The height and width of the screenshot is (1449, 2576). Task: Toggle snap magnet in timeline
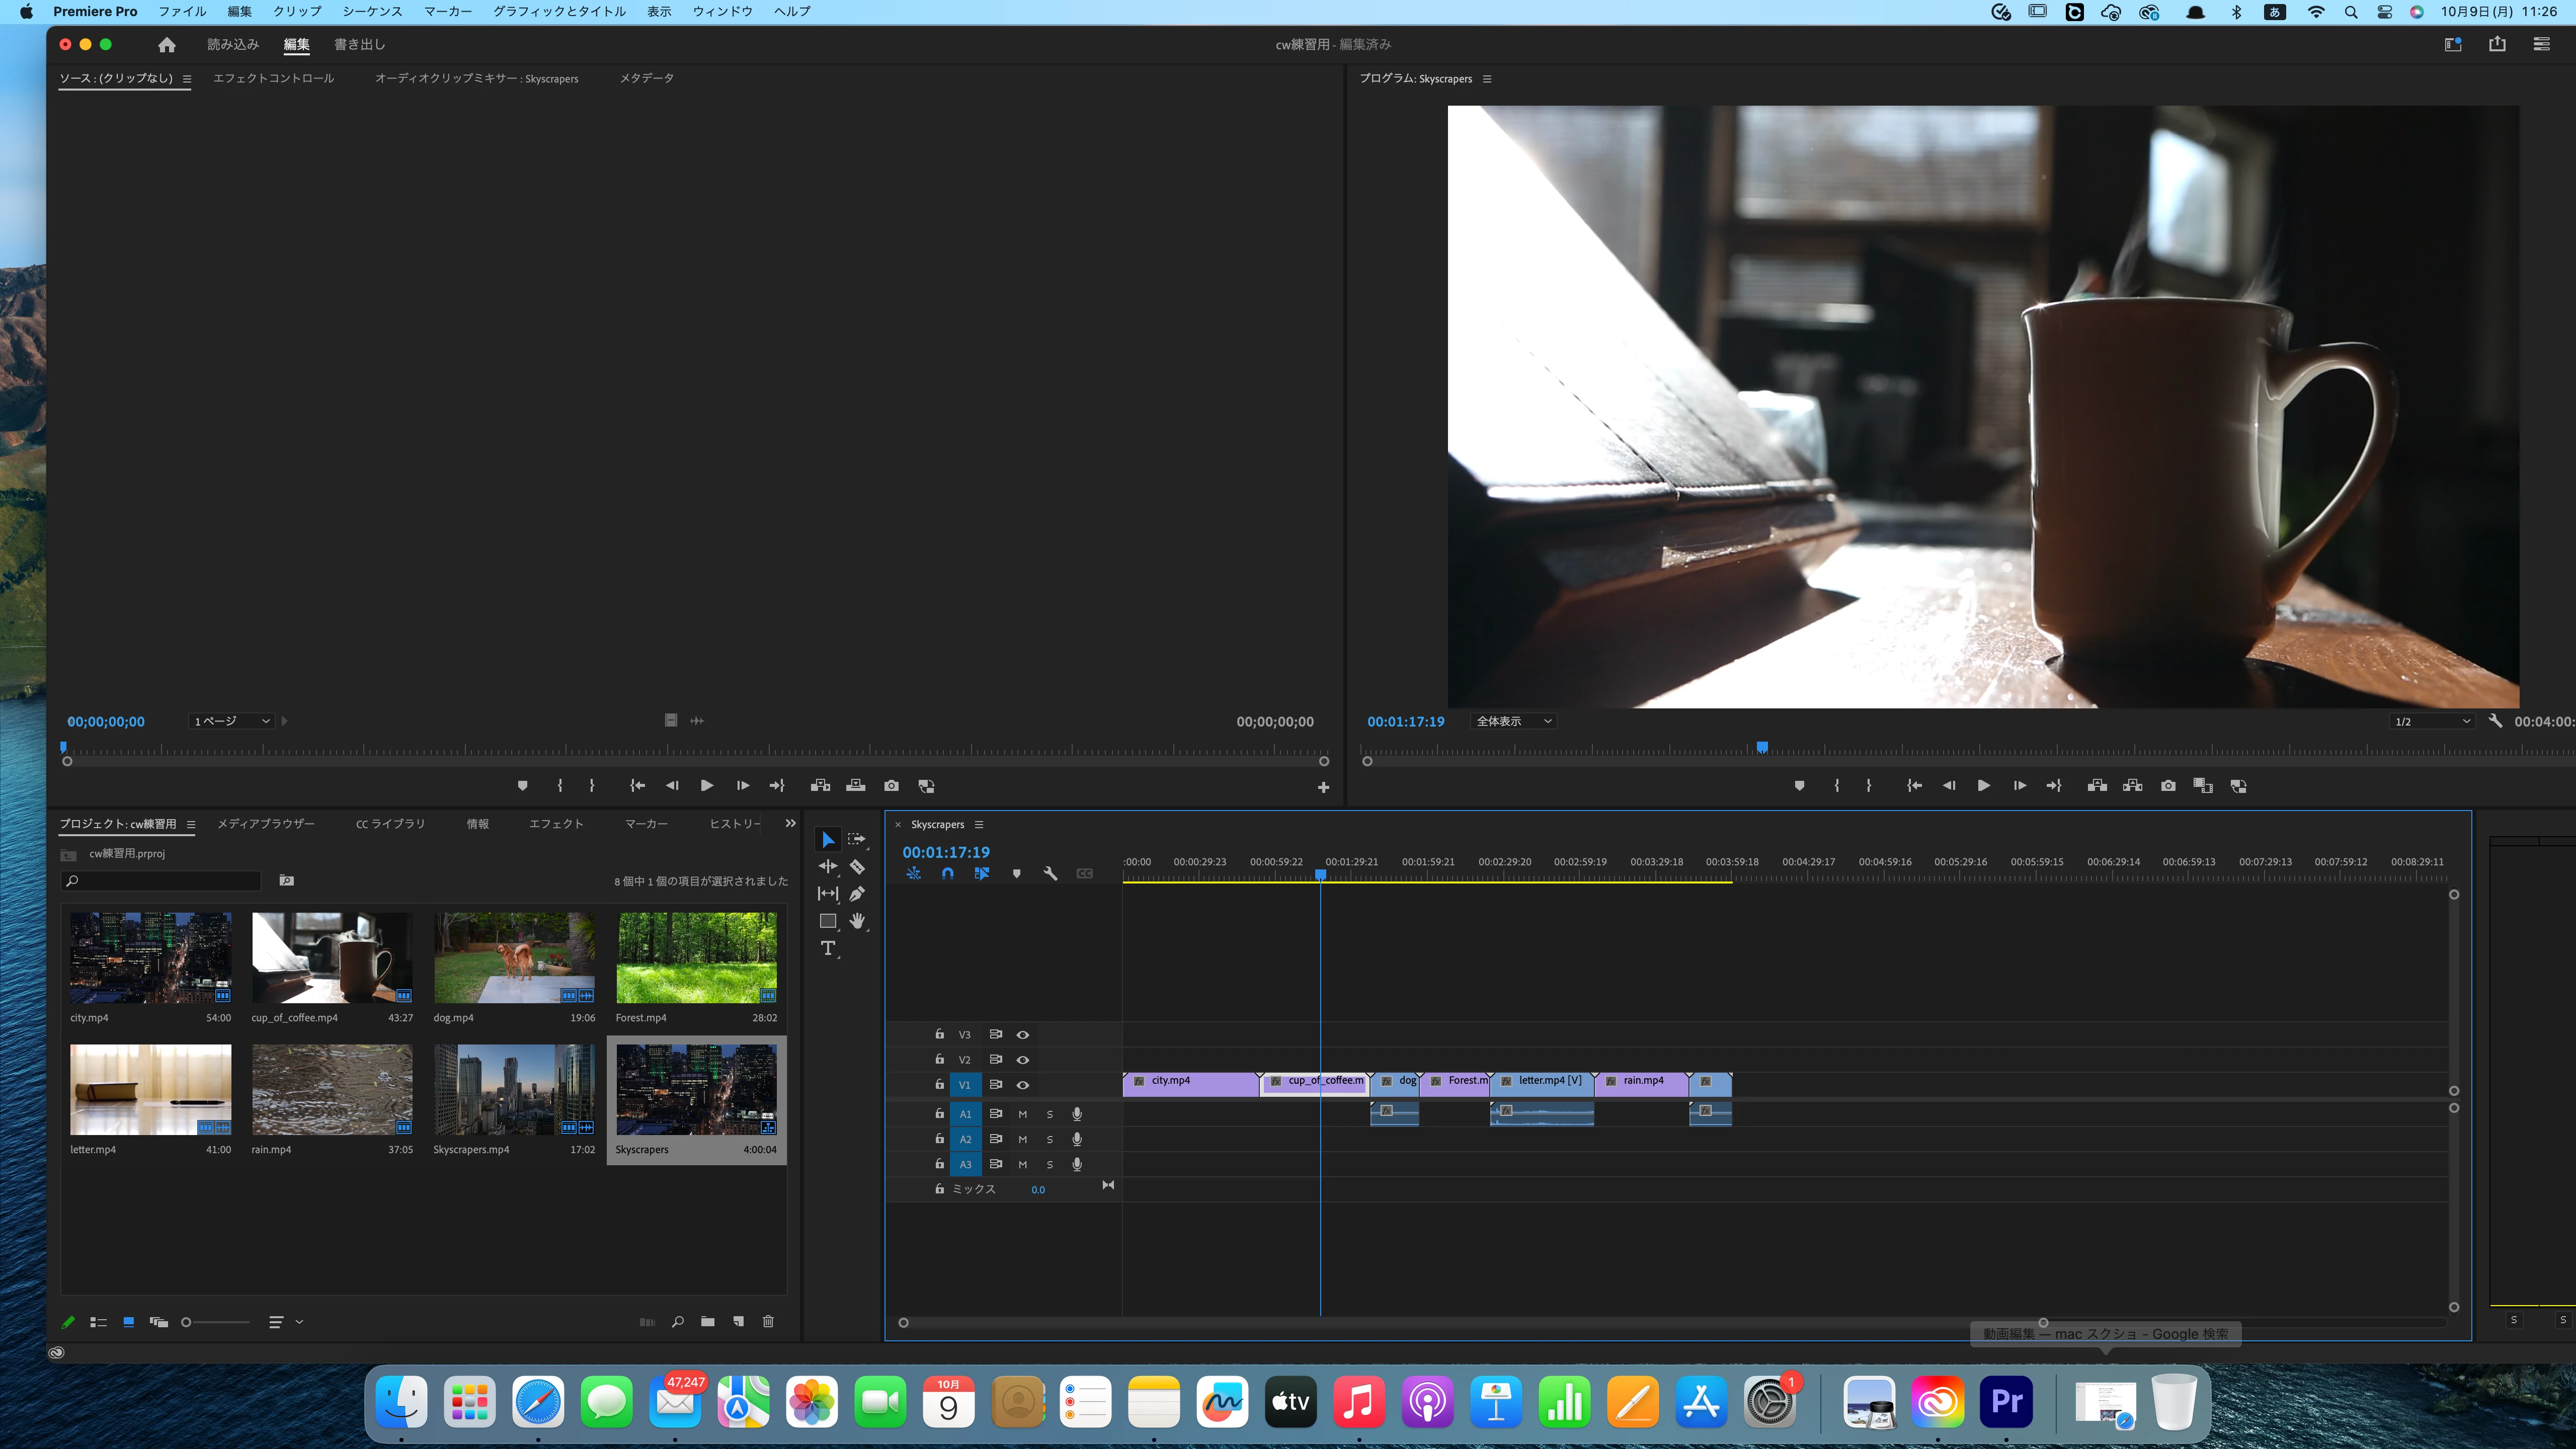click(947, 874)
